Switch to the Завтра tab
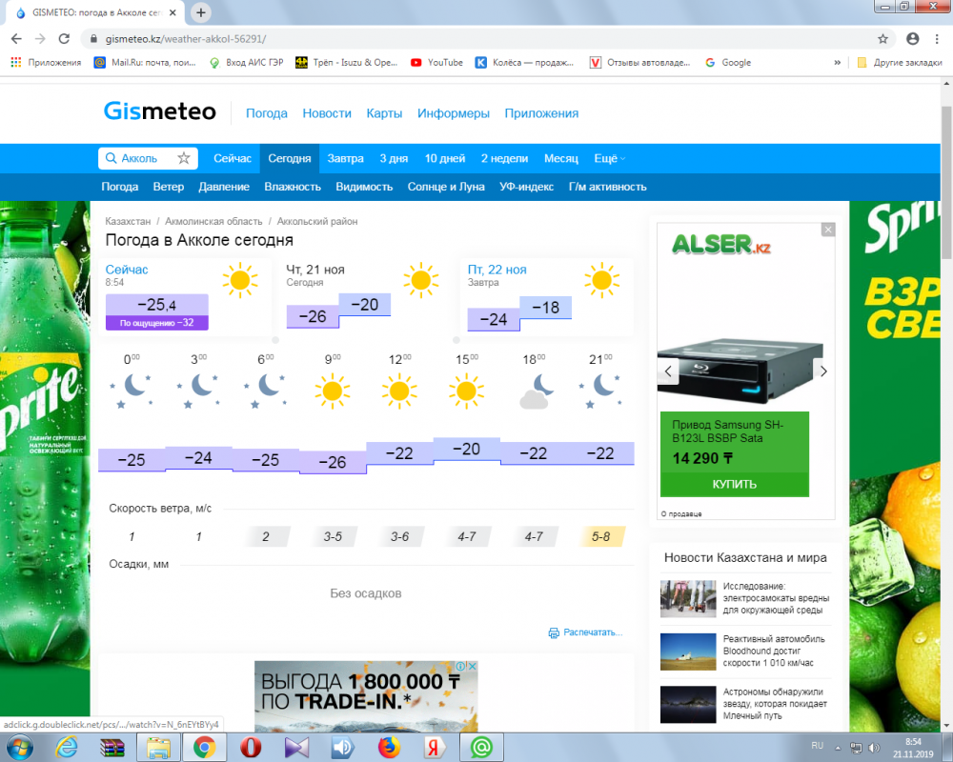 coord(345,159)
